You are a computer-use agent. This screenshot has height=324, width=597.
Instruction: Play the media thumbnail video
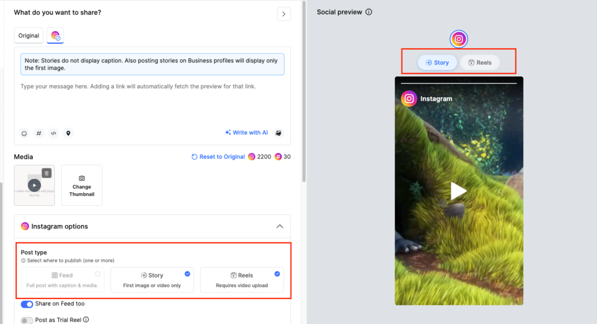[x=34, y=185]
